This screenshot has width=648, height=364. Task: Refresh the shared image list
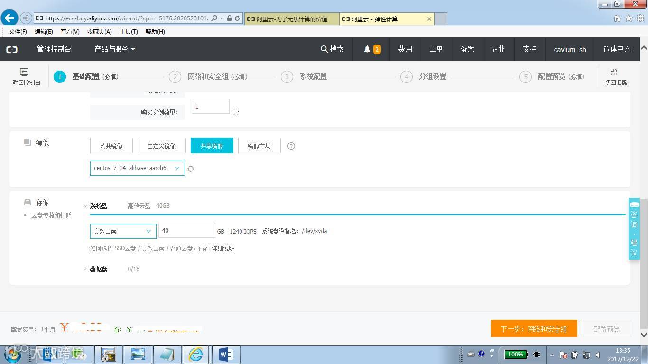[x=191, y=168]
